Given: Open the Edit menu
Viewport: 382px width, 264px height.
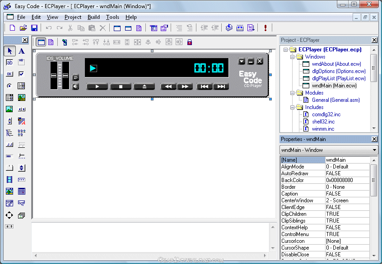Looking at the screenshot, I should pyautogui.click(x=36, y=17).
